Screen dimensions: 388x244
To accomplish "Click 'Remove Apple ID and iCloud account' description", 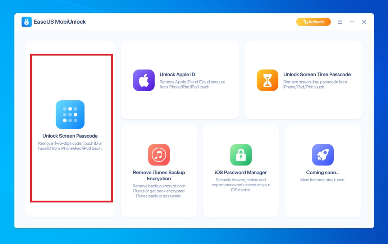I will 192,84.
